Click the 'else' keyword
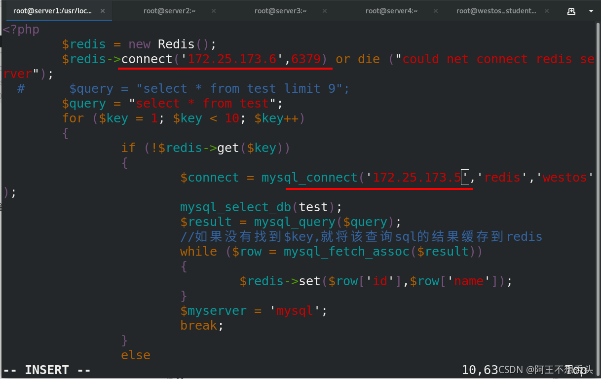601x379 pixels. pyautogui.click(x=136, y=355)
